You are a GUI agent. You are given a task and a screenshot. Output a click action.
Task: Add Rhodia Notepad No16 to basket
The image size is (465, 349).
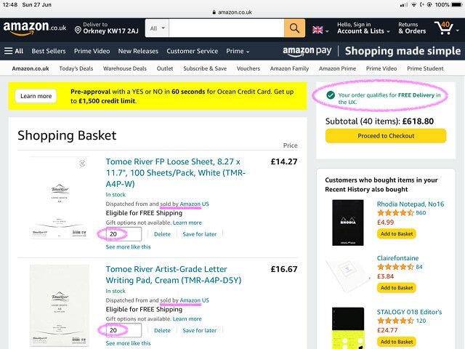coord(396,233)
